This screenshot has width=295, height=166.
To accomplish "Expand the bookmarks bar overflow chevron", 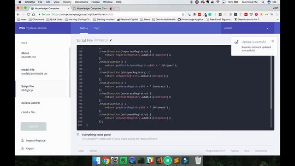I will [277, 19].
